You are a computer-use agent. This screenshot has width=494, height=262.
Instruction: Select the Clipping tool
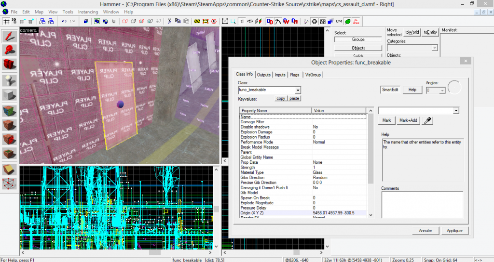(x=10, y=170)
